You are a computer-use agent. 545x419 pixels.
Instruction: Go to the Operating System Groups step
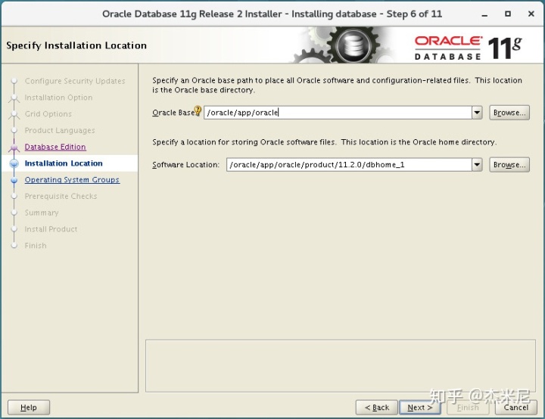click(x=72, y=179)
